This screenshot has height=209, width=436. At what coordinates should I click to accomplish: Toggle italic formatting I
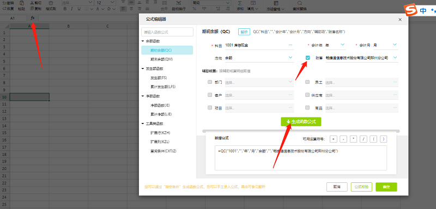72,9
